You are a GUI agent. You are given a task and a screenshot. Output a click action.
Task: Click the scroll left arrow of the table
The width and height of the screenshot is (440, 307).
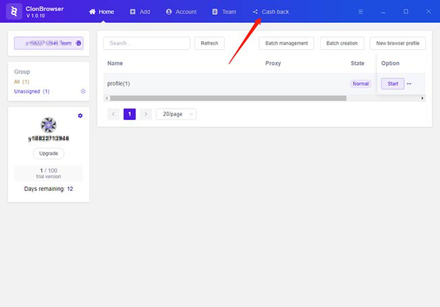coord(107,99)
